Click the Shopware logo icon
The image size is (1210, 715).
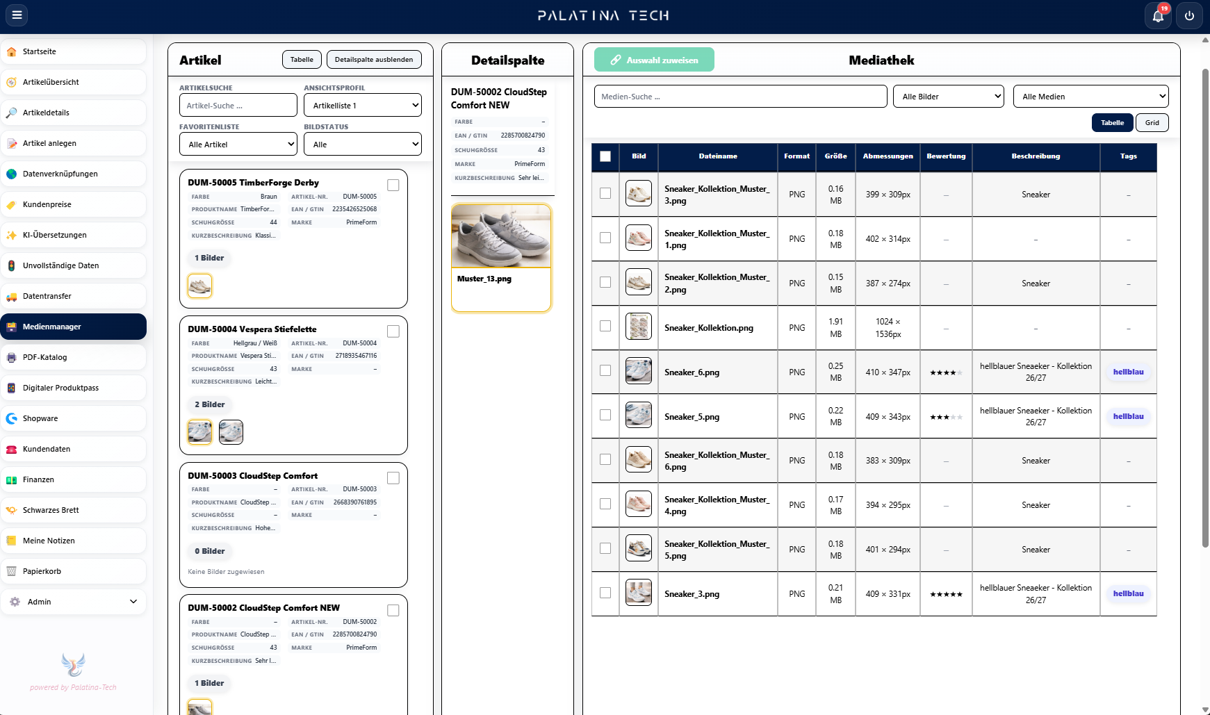pyautogui.click(x=12, y=418)
